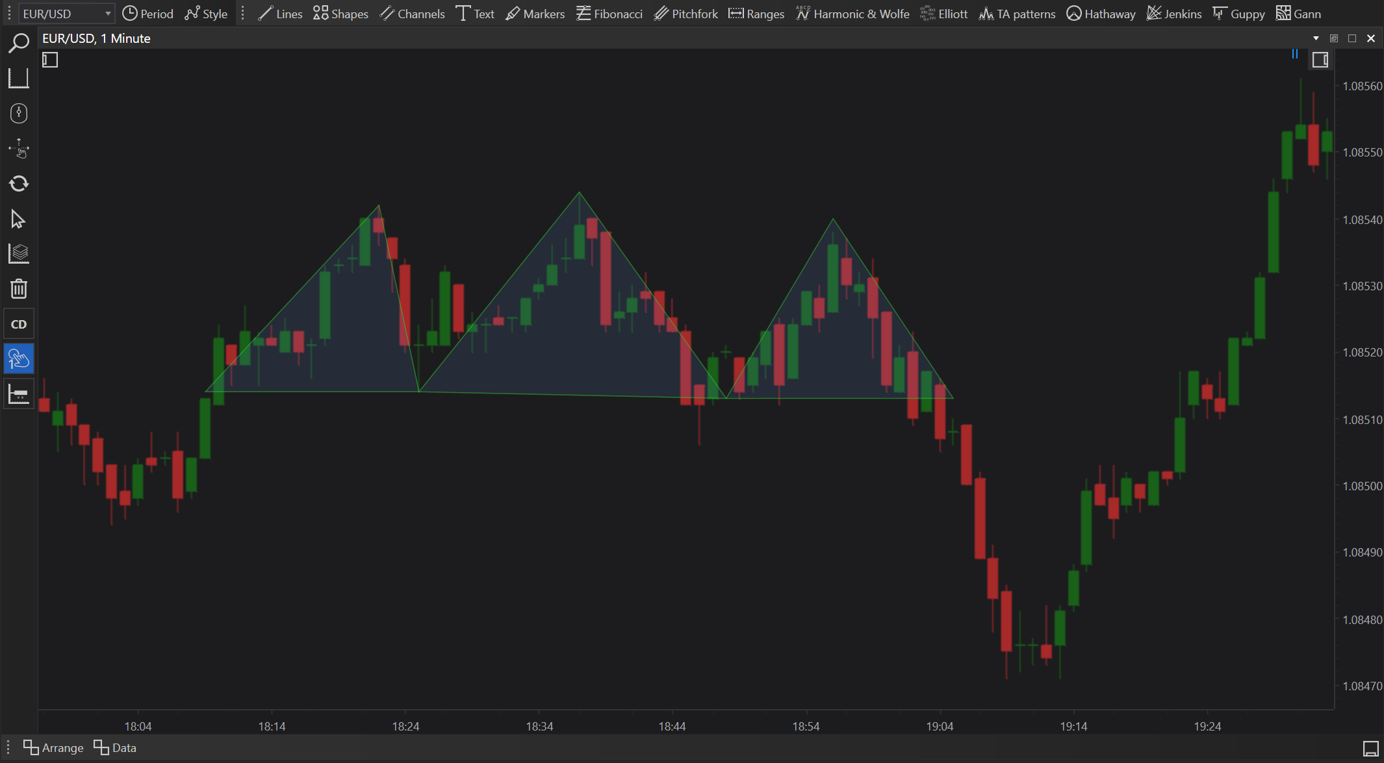Click the refresh chart icon

click(19, 184)
